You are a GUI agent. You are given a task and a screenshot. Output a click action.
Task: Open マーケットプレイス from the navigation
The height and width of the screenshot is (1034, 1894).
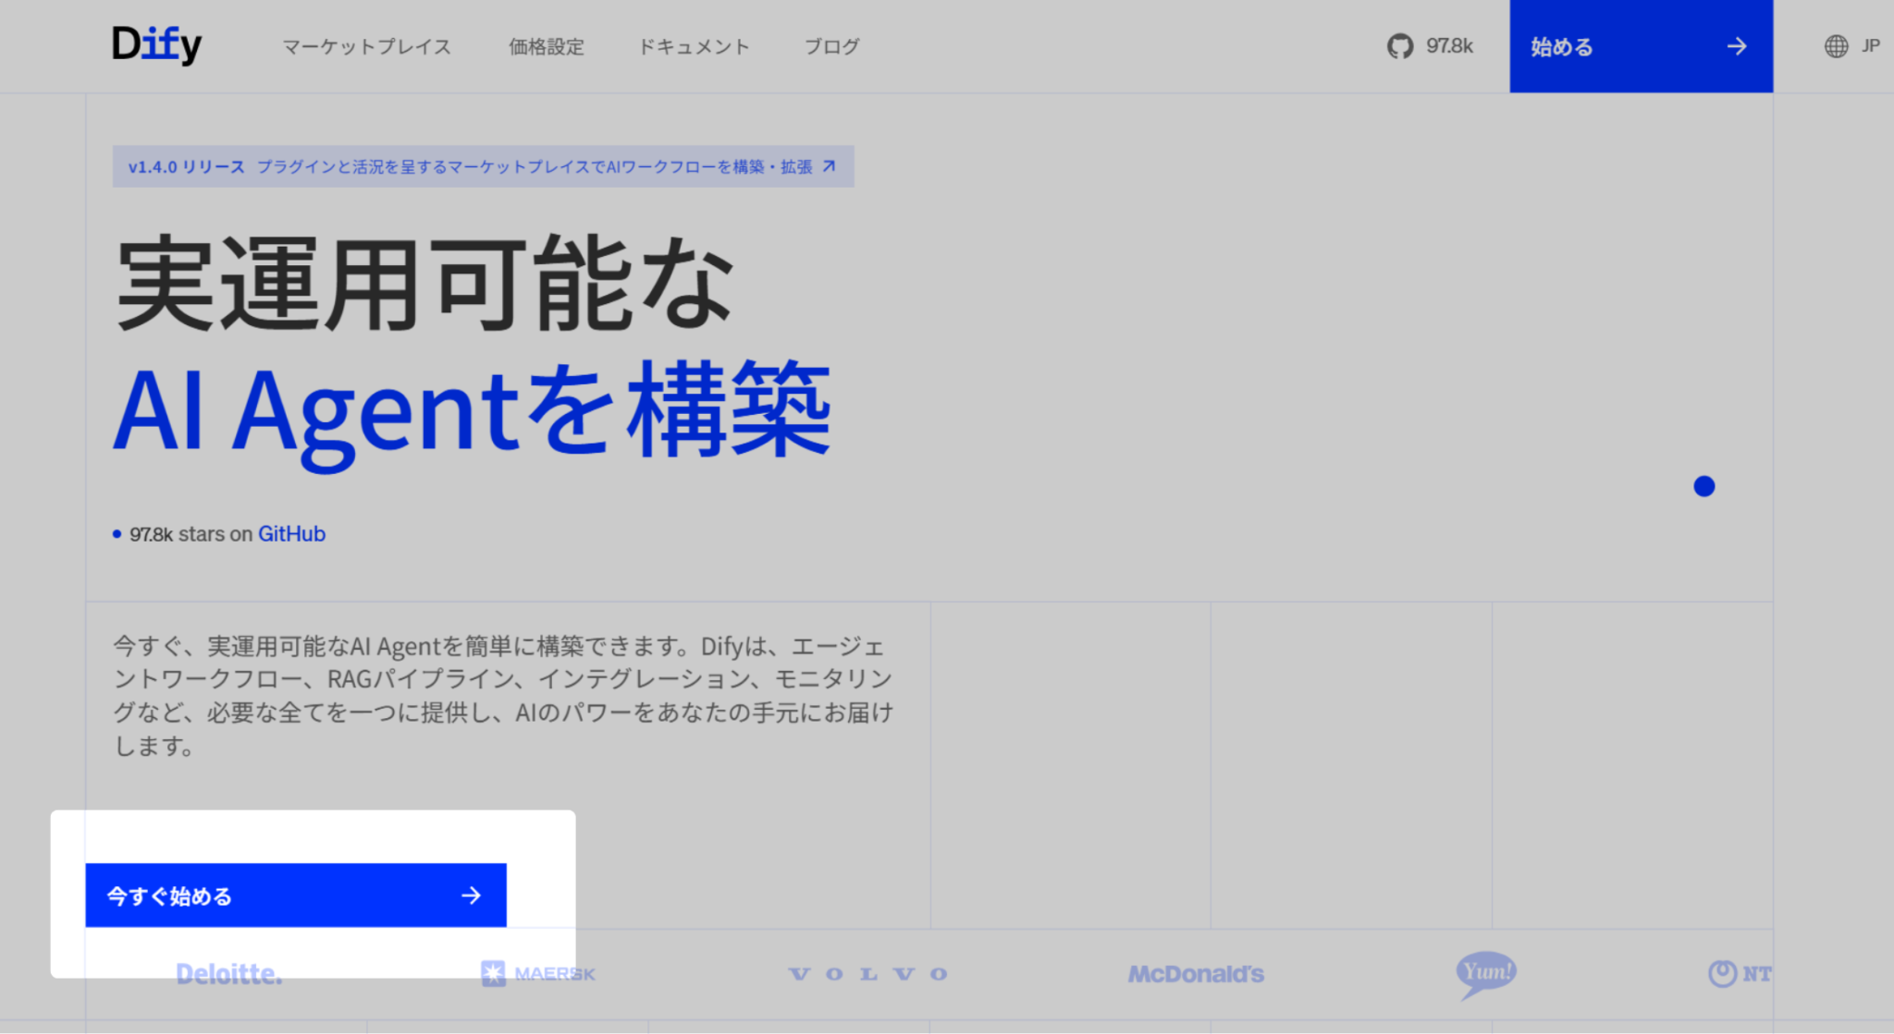[367, 46]
